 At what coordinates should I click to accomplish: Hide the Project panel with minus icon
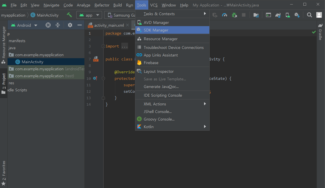80,25
